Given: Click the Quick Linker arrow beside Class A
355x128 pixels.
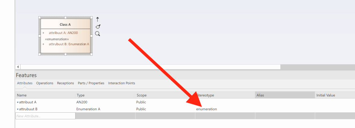Looking at the screenshot, I should pos(98,19).
